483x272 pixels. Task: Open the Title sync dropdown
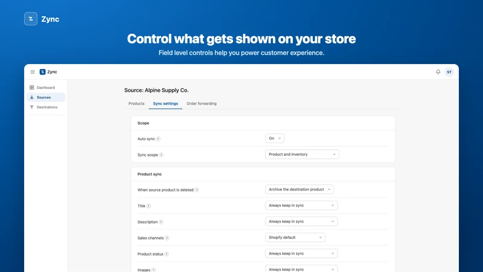(x=301, y=206)
